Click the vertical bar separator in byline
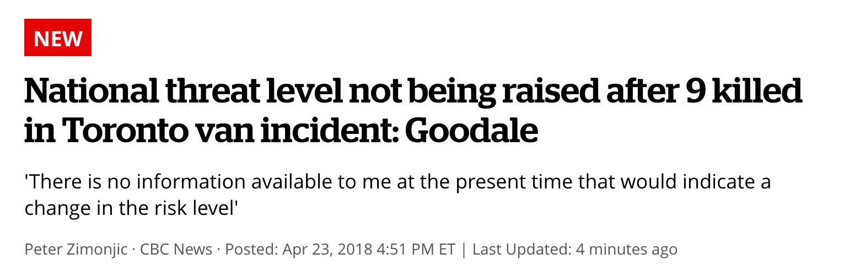 click(464, 249)
